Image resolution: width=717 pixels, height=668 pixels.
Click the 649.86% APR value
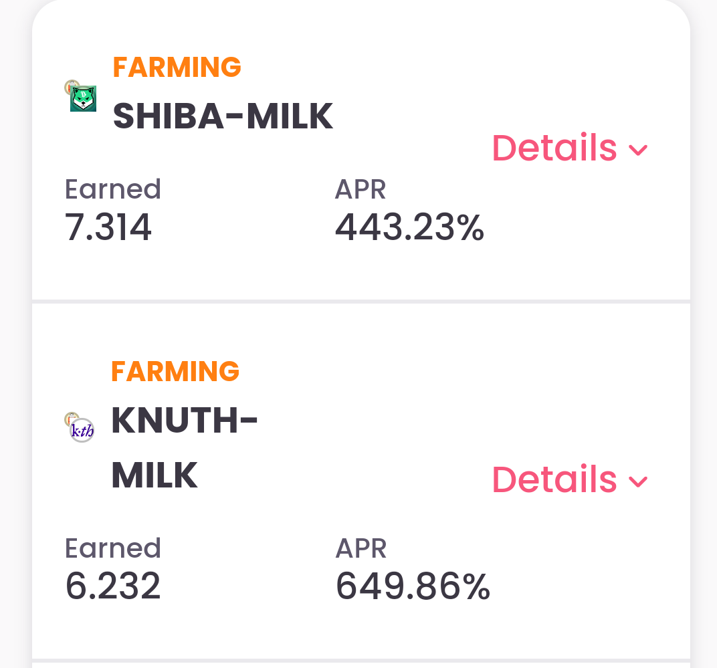(x=413, y=586)
